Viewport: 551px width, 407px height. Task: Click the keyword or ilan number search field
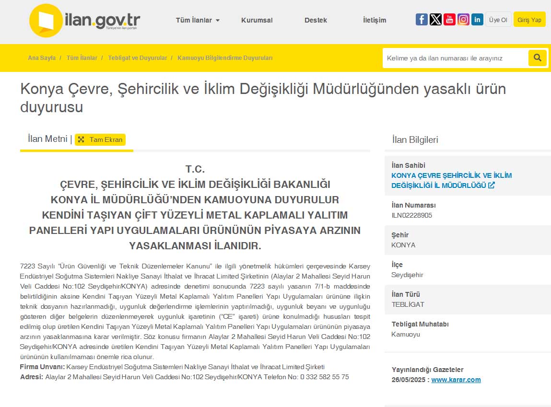(x=456, y=58)
